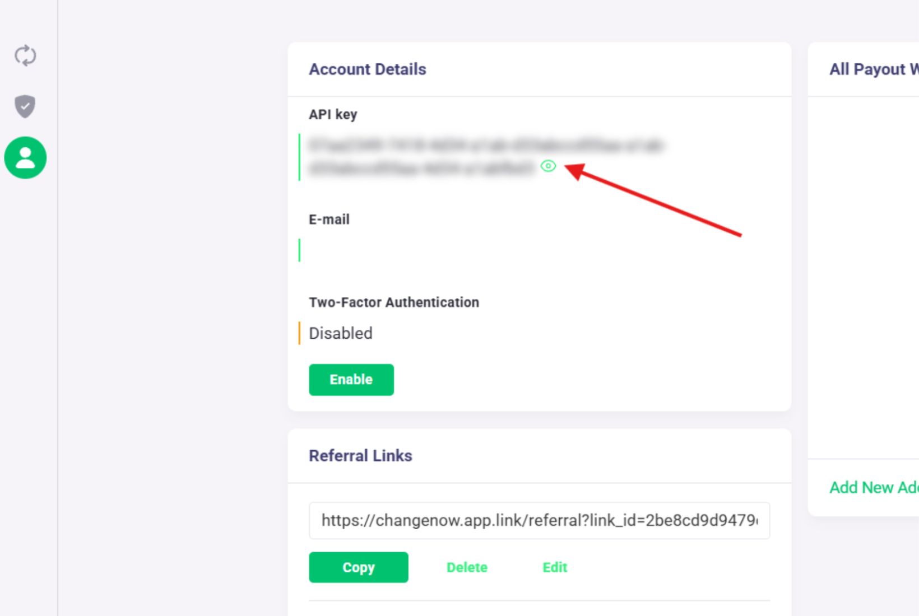Click the Referral Links heading

pyautogui.click(x=360, y=456)
